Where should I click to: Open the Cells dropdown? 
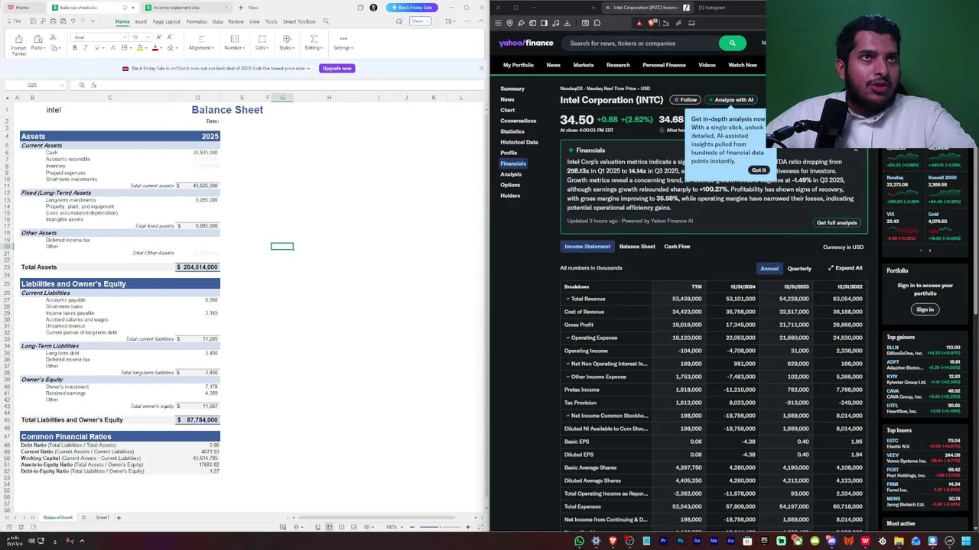pos(262,43)
